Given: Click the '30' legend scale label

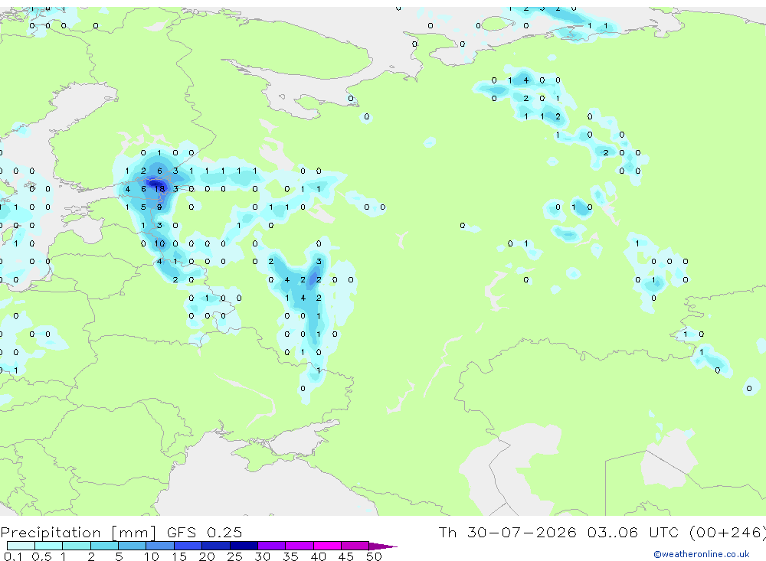Looking at the screenshot, I should click(x=262, y=556).
